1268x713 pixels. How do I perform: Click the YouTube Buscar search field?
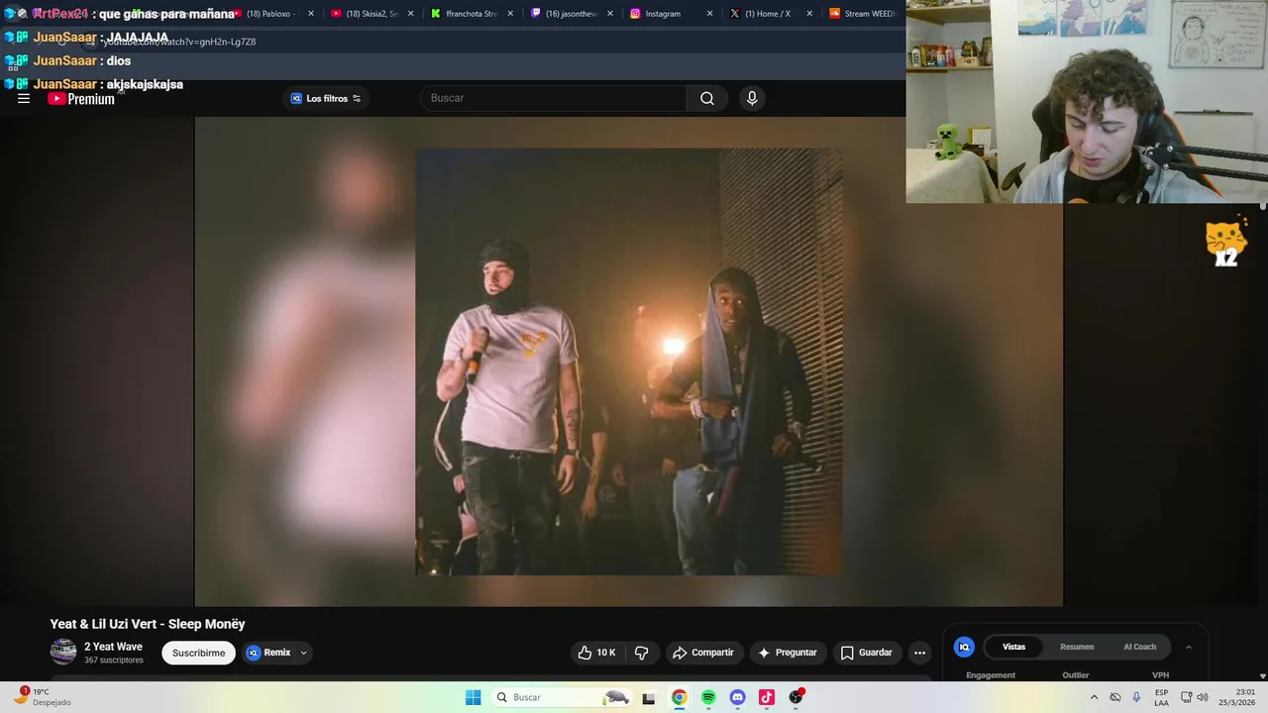pos(553,98)
